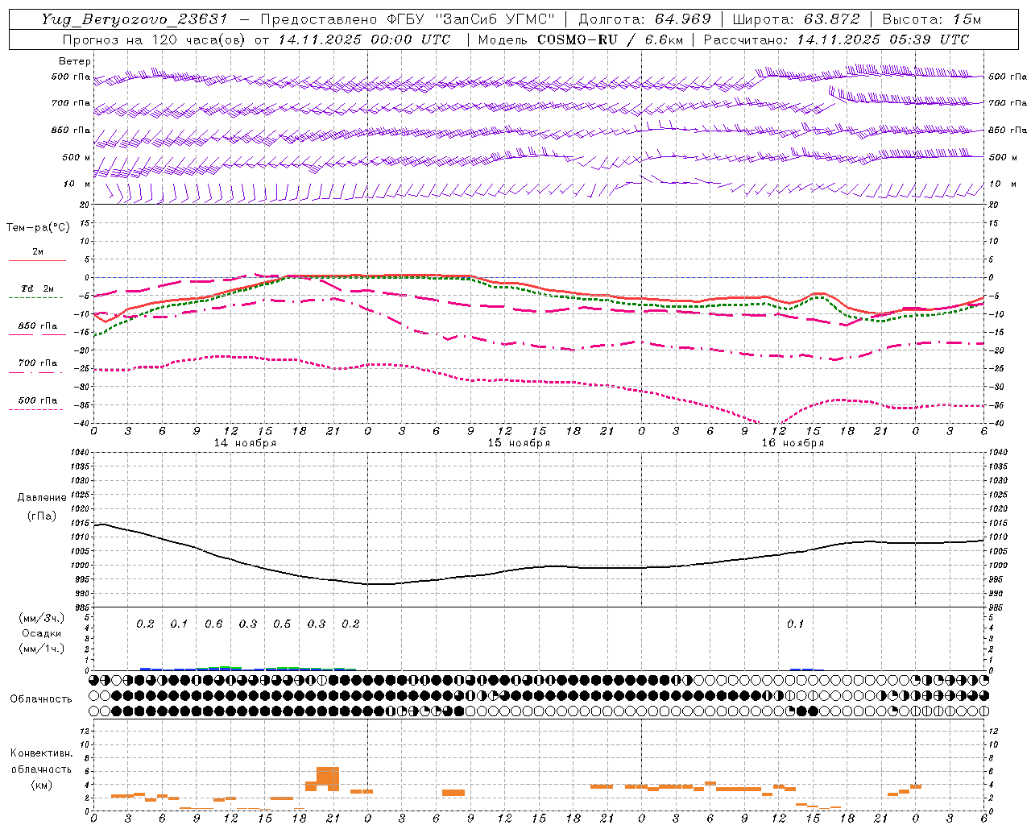Select the text Предоставлено ФГБУ "ЗапСиб УГМС"

[x=408, y=19]
